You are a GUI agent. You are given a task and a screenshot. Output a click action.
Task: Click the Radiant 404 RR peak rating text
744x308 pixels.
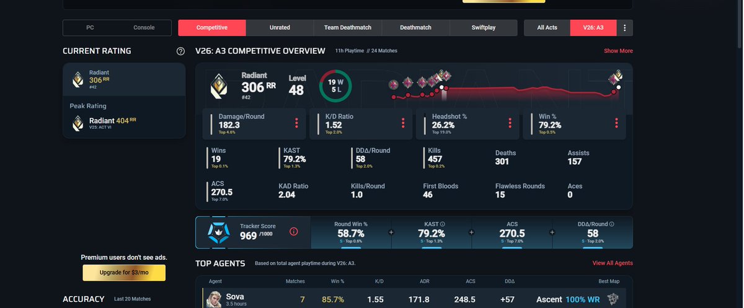pos(112,121)
